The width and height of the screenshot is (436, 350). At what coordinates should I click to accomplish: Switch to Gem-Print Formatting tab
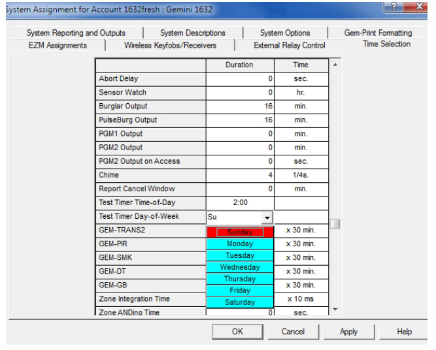[378, 33]
